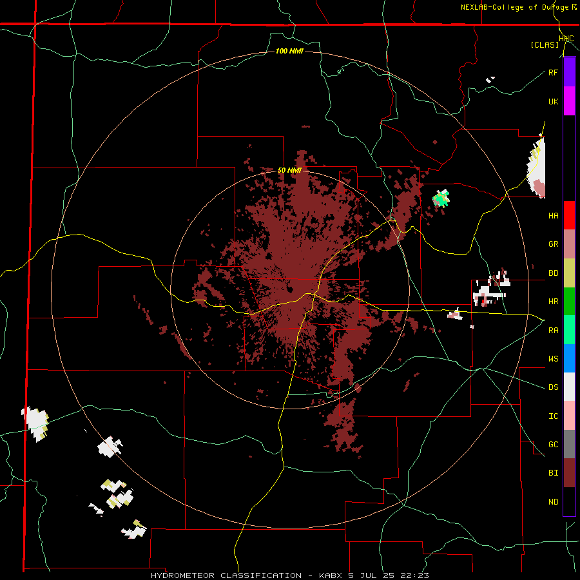Select the GR graupel color swatch

coord(569,244)
